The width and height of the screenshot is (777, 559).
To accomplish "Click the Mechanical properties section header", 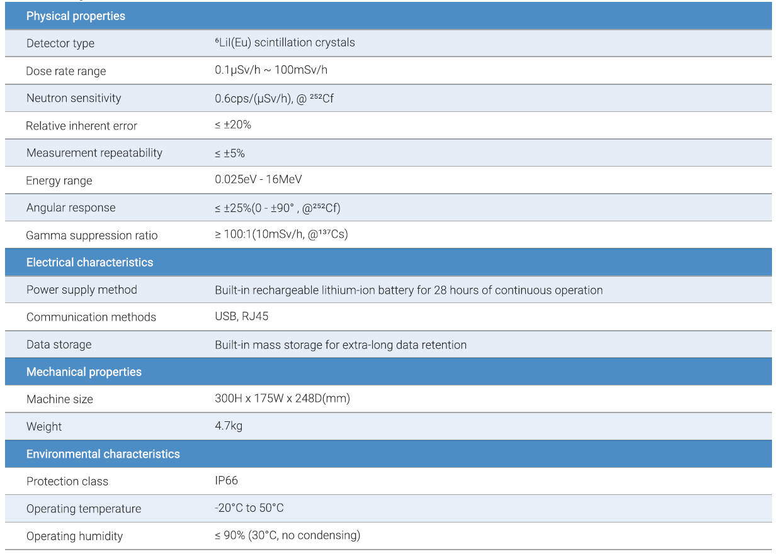I will pos(84,372).
